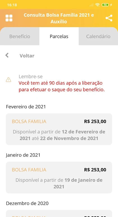Tap the red 90 dias withdrawal reminder

point(62,86)
